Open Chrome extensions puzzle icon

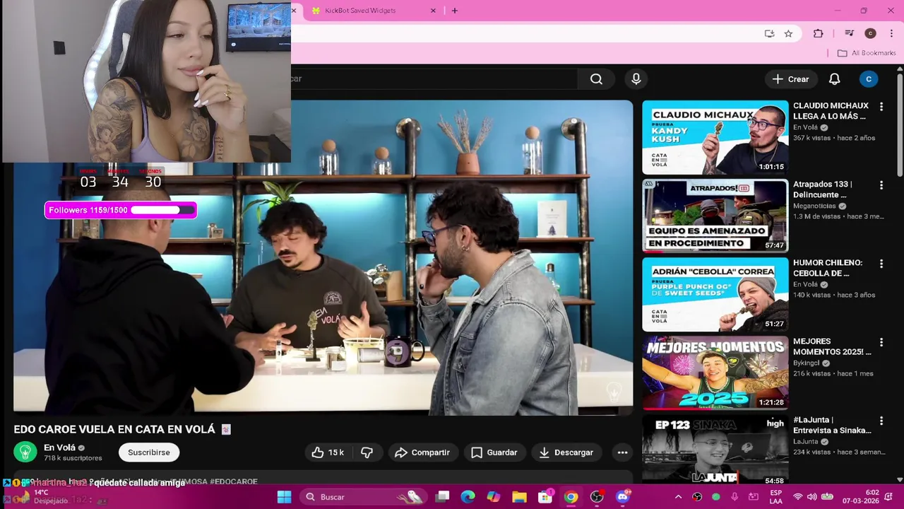(x=818, y=33)
